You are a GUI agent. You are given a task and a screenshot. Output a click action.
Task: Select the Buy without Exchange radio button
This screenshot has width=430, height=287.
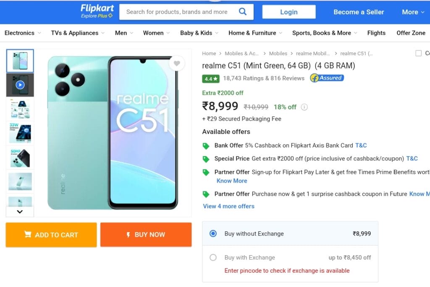pos(213,234)
